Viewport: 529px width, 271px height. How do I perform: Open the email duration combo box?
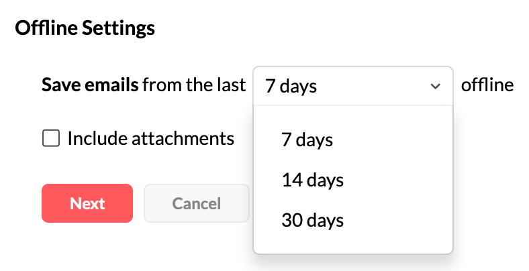tap(352, 86)
